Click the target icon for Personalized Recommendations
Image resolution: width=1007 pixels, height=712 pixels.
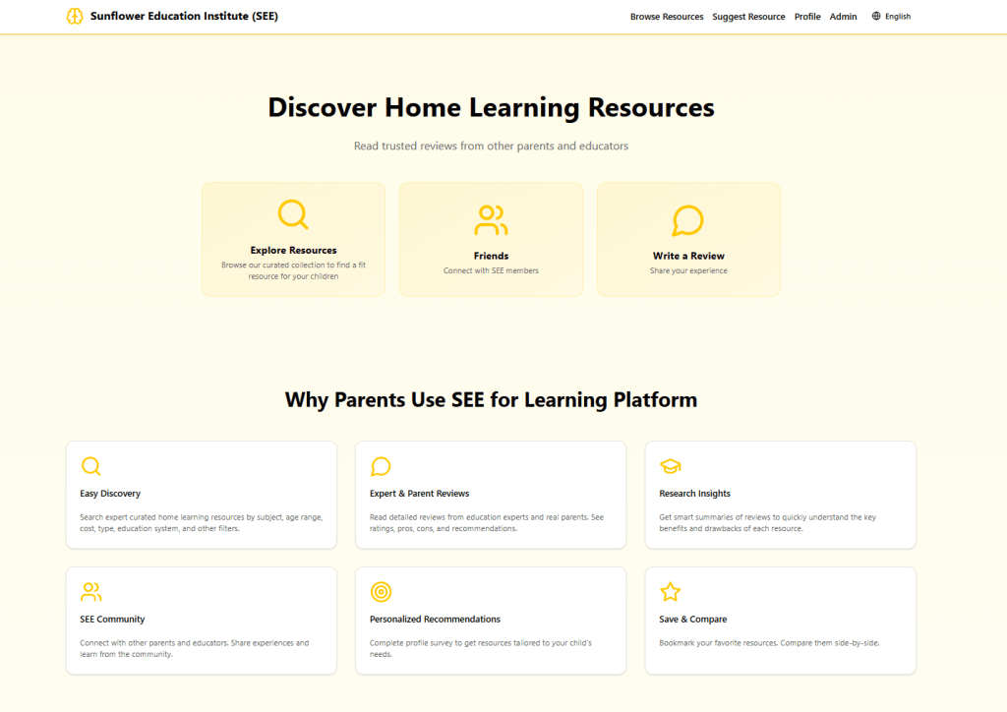click(x=381, y=592)
